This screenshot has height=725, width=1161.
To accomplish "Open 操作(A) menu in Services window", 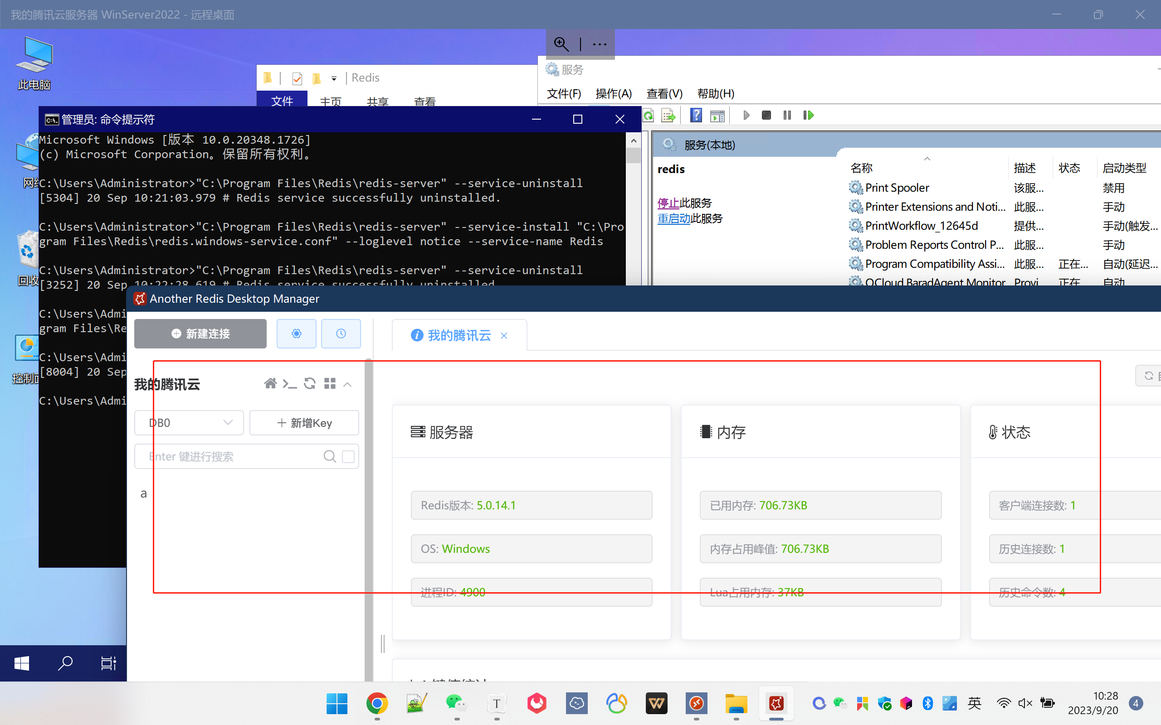I will pyautogui.click(x=614, y=93).
